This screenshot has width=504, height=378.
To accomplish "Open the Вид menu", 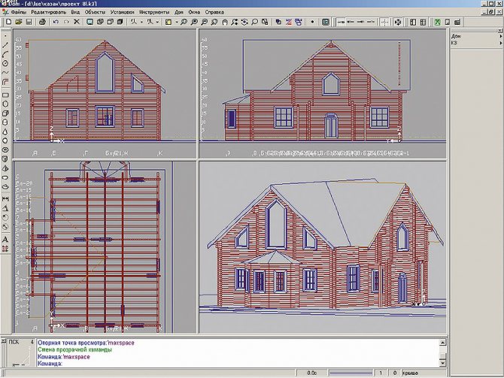I will coord(75,12).
